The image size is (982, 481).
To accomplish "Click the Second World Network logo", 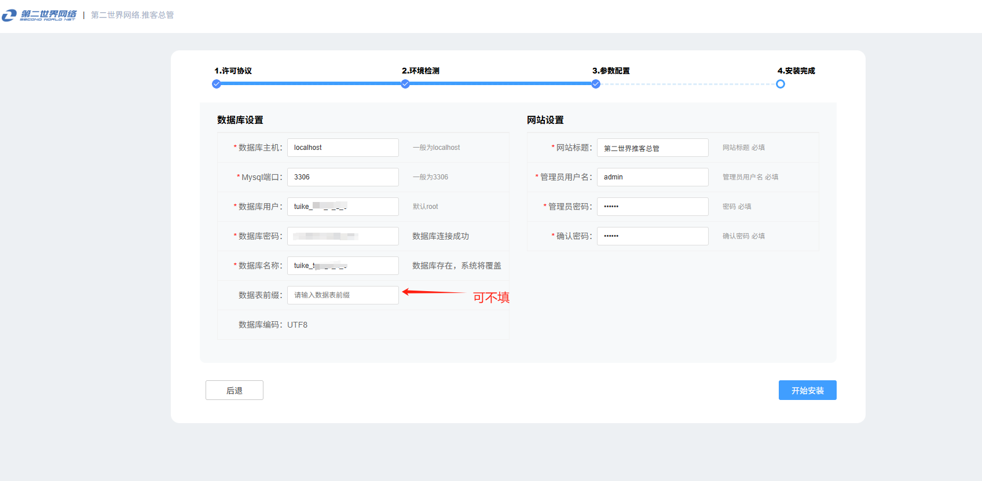I will point(39,15).
